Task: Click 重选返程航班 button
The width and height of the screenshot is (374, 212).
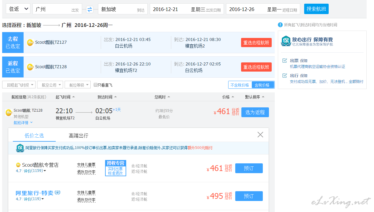Action: (x=256, y=67)
